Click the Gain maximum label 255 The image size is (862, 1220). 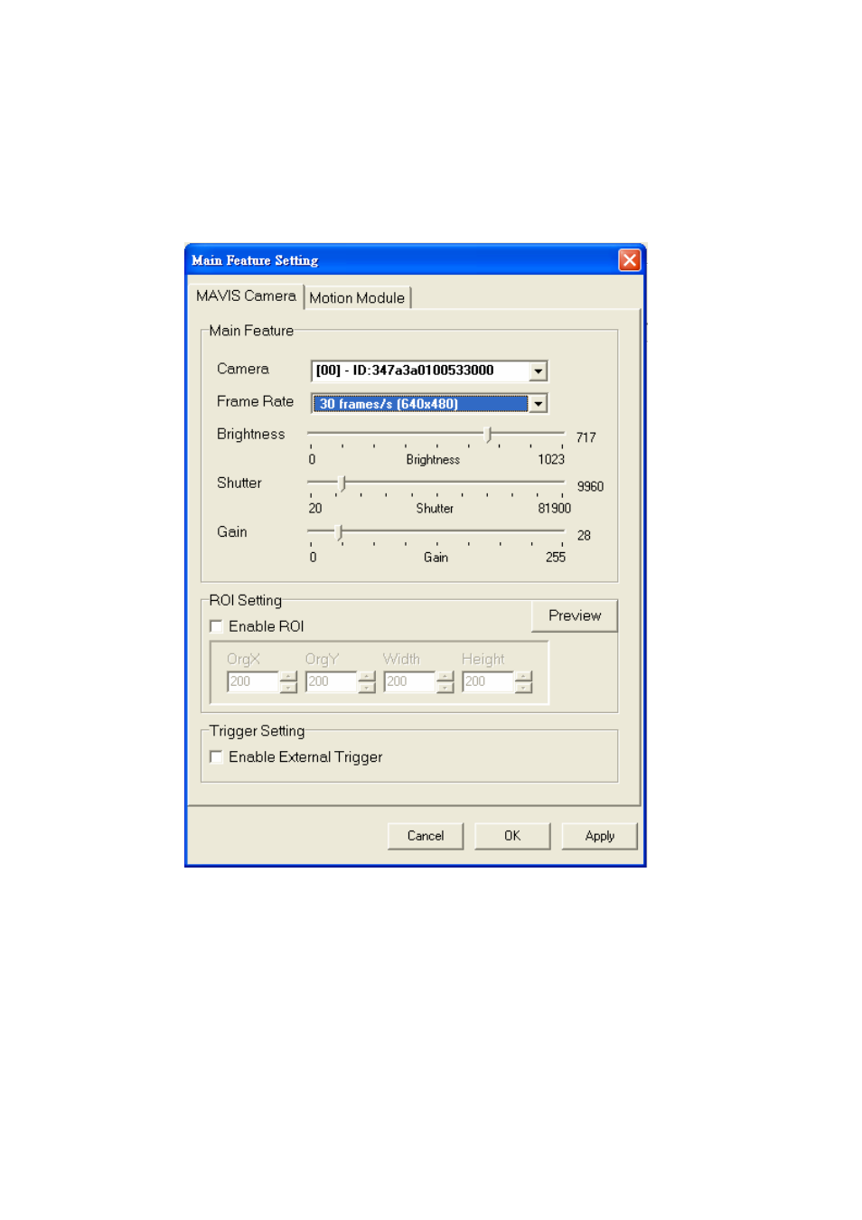[556, 557]
